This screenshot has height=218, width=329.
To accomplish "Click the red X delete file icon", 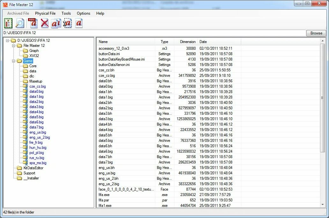I will click(45, 23).
